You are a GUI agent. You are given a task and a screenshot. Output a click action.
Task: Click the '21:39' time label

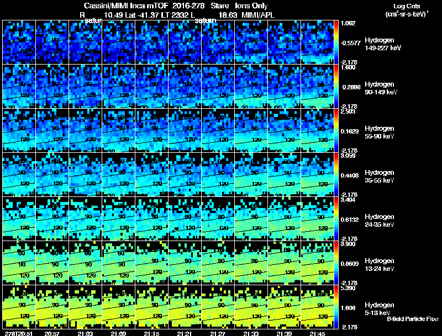point(284,333)
